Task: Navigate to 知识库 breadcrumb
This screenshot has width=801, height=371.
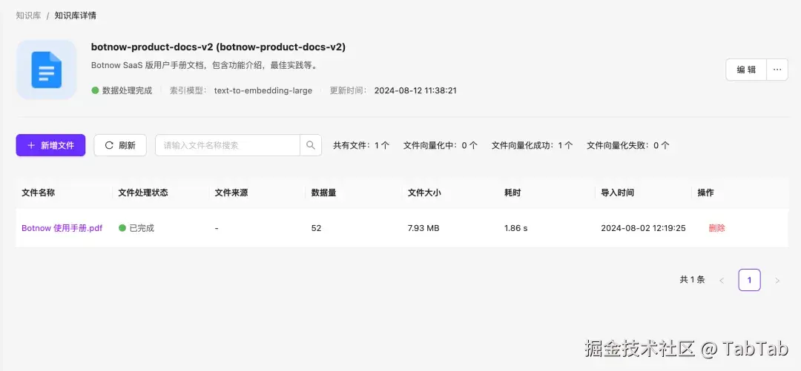Action: (28, 16)
